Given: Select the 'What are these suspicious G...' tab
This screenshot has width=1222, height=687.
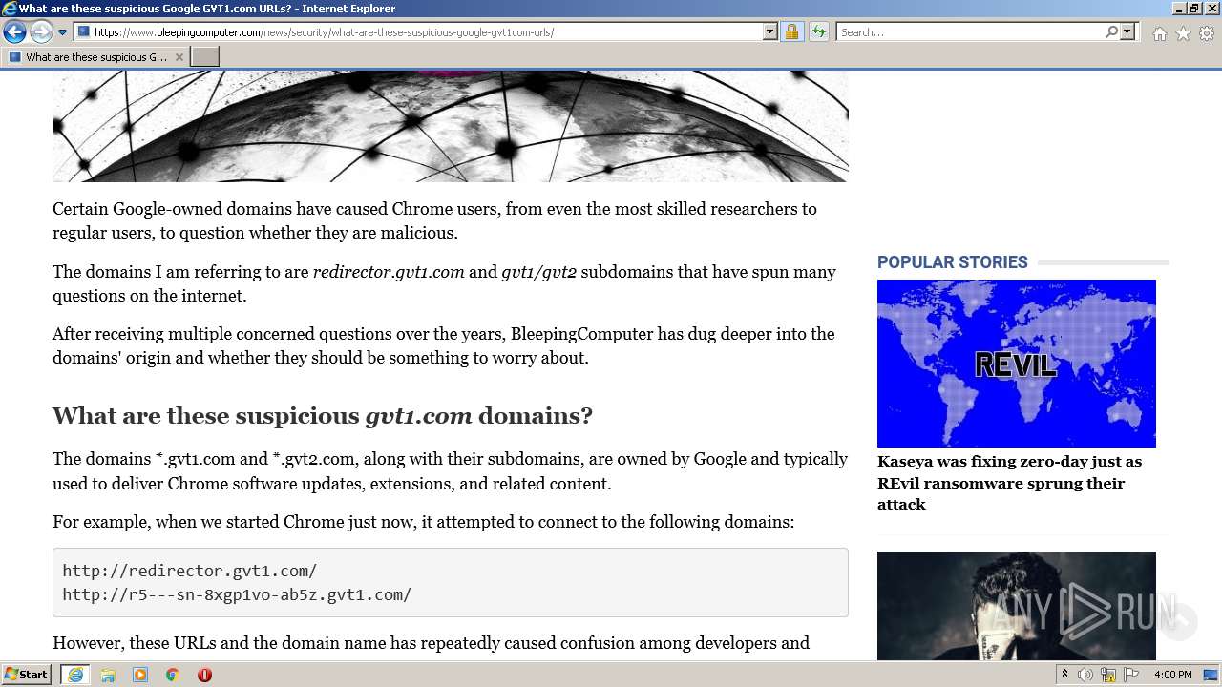Looking at the screenshot, I should click(x=95, y=57).
